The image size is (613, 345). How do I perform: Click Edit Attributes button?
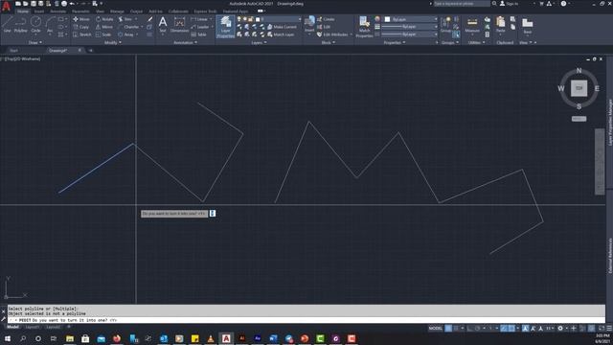332,34
